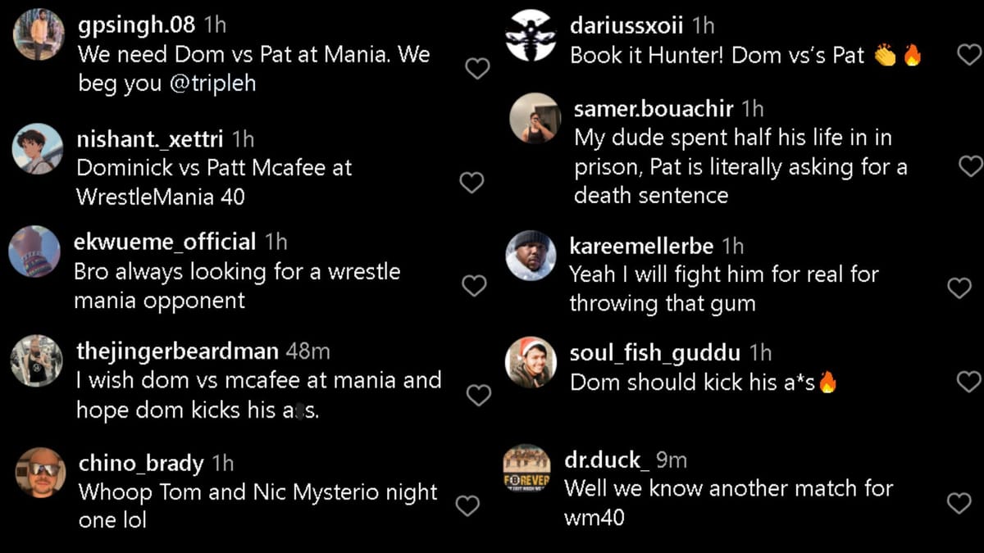Like dariussxoii's 'Book it Hunter' comment

point(968,52)
